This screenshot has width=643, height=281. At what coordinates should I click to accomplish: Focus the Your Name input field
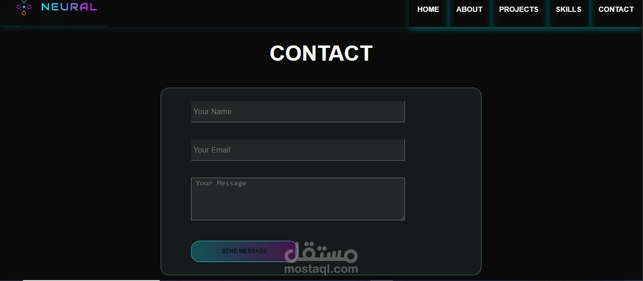click(x=298, y=111)
